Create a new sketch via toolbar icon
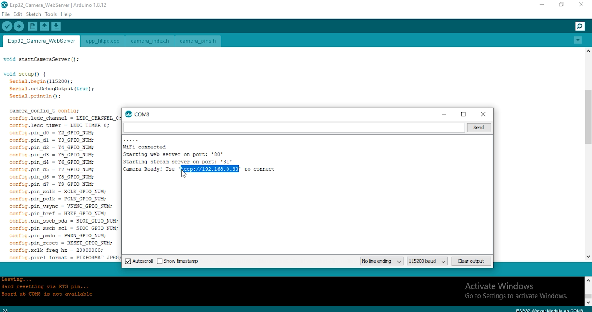 (x=32, y=26)
